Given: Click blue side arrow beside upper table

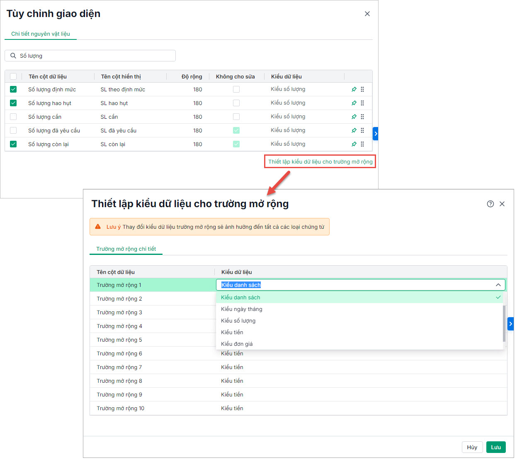Looking at the screenshot, I should click(376, 134).
